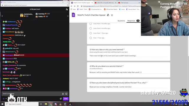The image size is (189, 106).
Task: Click the form title Mizkif's Twitch Chat Ban Appeal
Action: (x=91, y=15)
